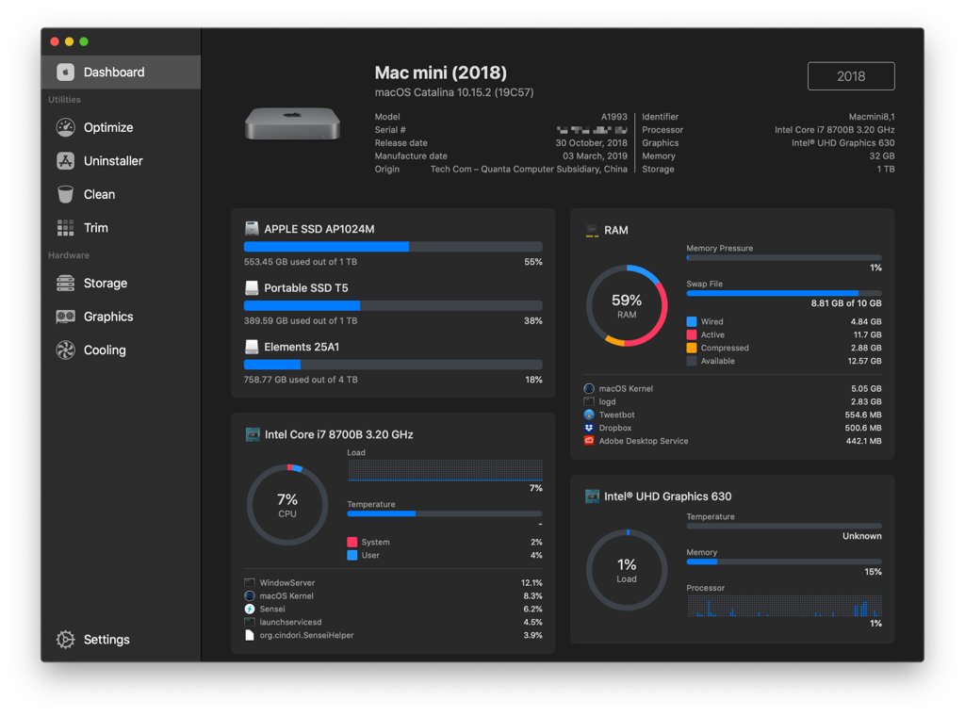This screenshot has height=716, width=965.
Task: Click the APPLE SSD AP1024M drive icon
Action: click(x=251, y=228)
